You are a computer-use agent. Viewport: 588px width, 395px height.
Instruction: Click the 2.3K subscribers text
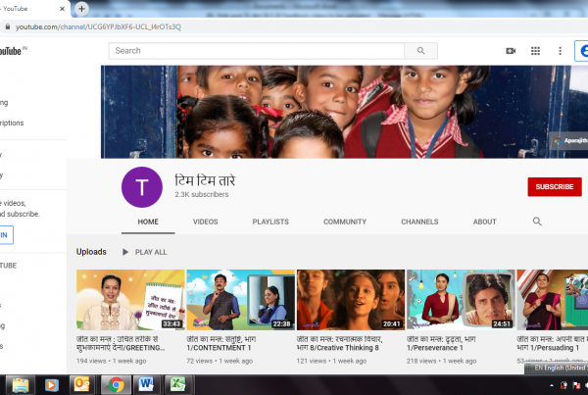coord(201,194)
